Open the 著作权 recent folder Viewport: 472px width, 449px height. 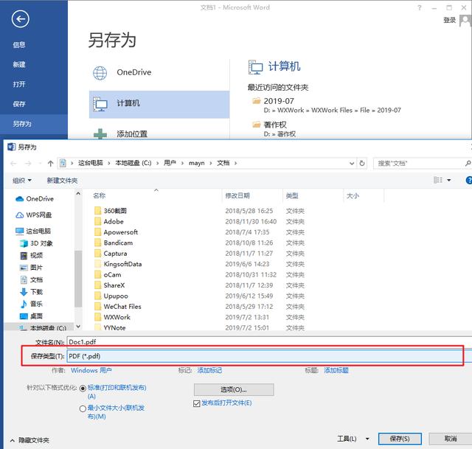[274, 129]
